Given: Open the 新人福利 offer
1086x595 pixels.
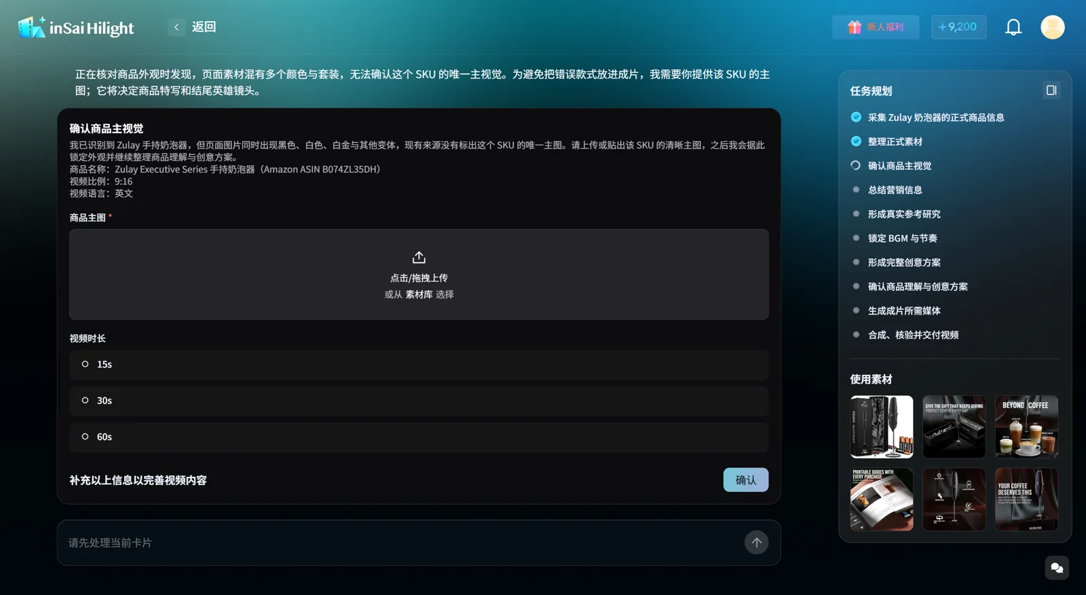Looking at the screenshot, I should coord(876,27).
